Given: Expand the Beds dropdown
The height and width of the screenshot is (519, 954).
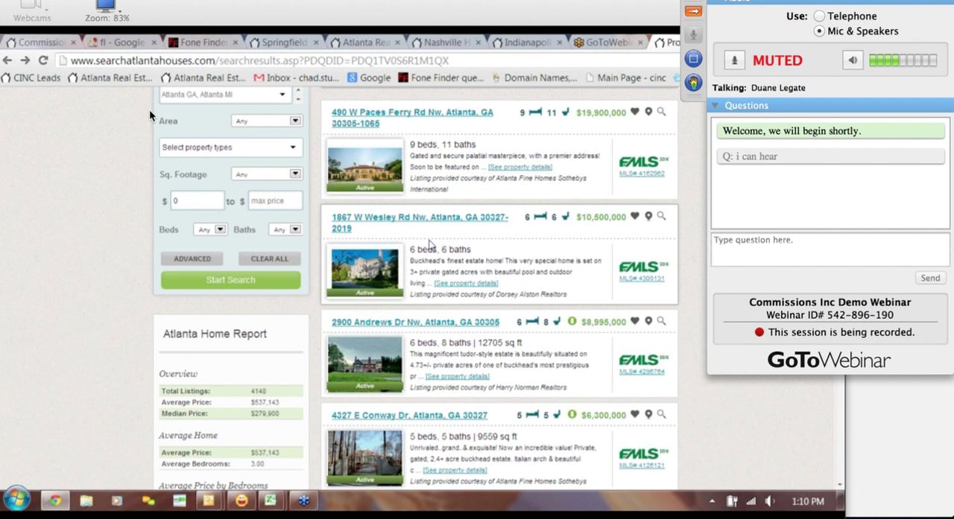Looking at the screenshot, I should (x=210, y=230).
